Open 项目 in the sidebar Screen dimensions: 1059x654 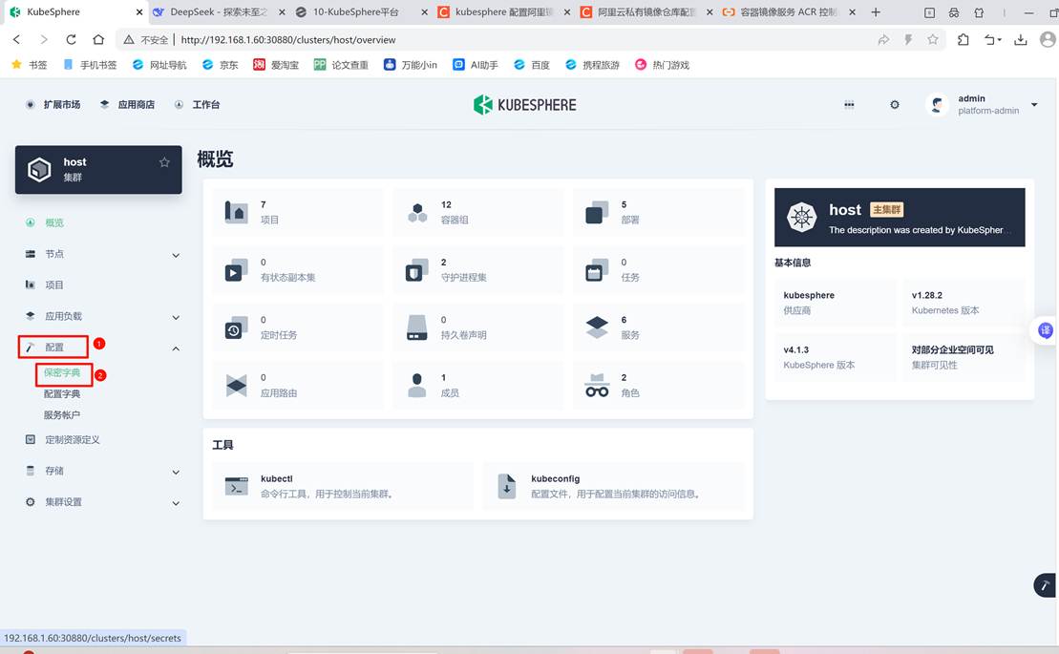point(54,285)
